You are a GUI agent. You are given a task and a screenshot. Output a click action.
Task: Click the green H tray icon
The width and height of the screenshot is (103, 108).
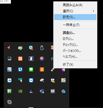click(9, 91)
